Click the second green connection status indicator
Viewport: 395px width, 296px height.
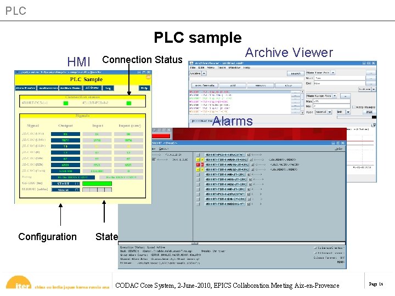[x=129, y=103]
